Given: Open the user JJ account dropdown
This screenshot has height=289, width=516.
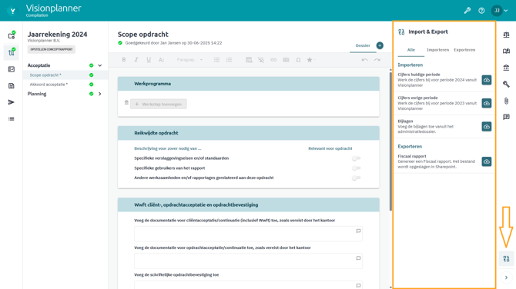Looking at the screenshot, I should coord(500,11).
